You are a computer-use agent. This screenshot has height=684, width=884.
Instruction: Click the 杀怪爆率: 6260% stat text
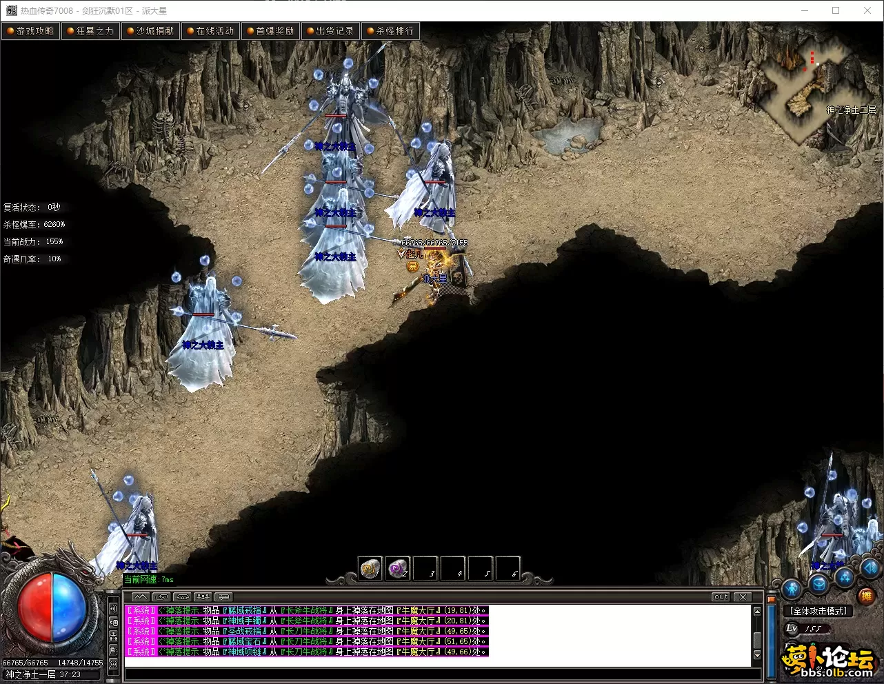pyautogui.click(x=34, y=225)
